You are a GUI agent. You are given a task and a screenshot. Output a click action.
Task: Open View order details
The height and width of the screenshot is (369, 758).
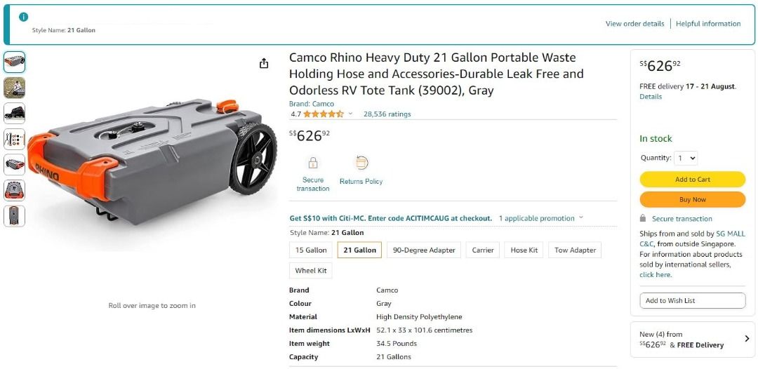pyautogui.click(x=634, y=24)
